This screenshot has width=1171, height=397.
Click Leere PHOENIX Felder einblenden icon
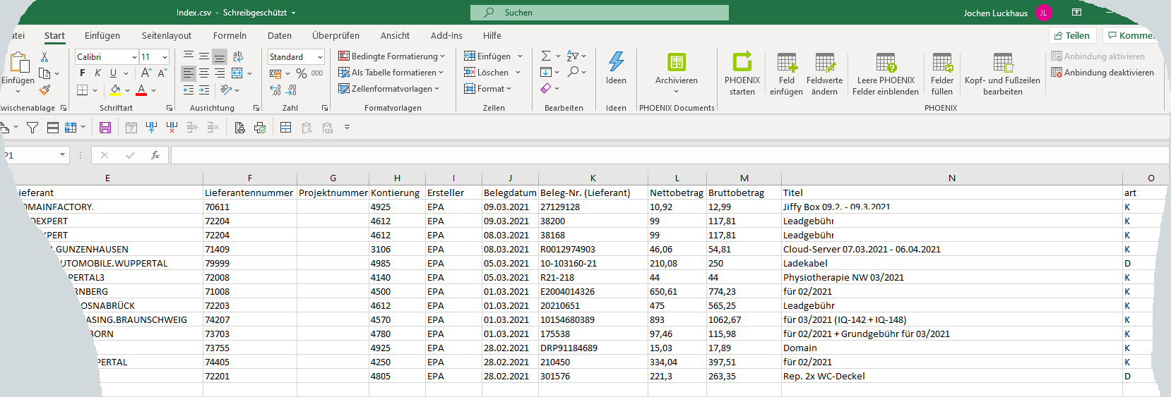(886, 62)
